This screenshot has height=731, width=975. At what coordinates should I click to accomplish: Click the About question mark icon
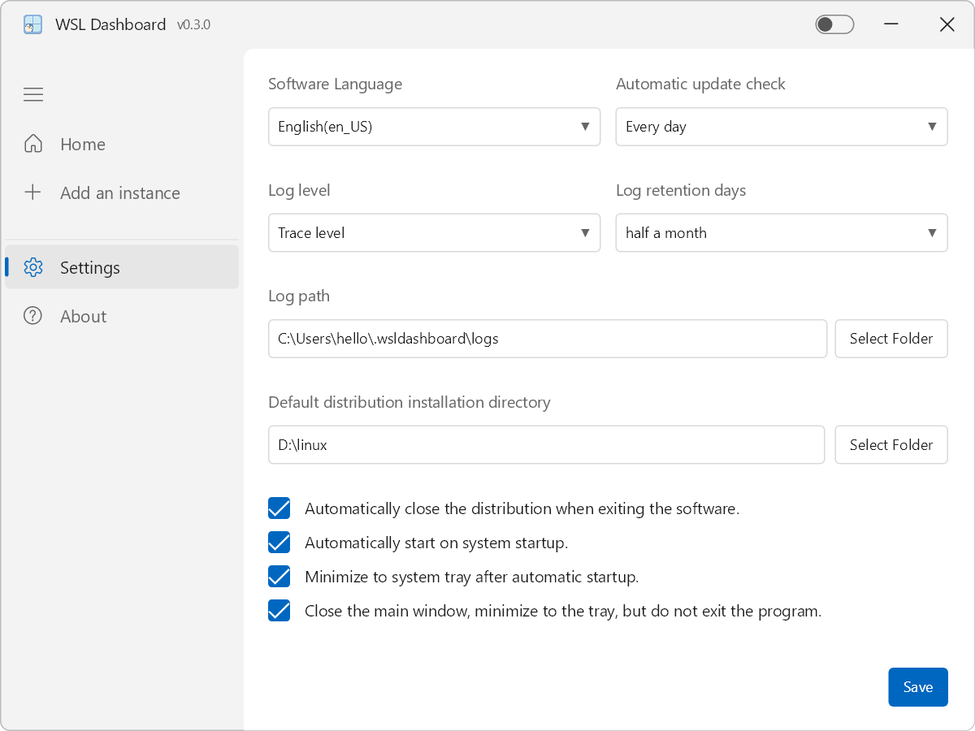[33, 316]
